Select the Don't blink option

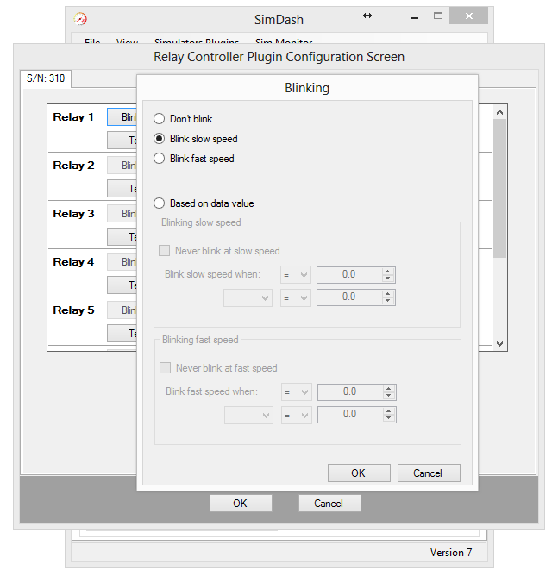[159, 119]
